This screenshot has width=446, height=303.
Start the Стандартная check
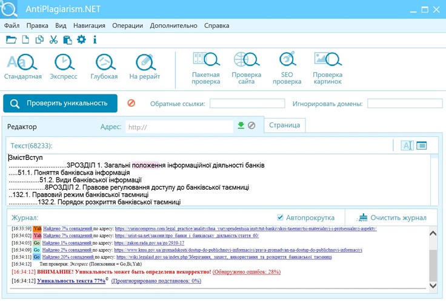23,67
